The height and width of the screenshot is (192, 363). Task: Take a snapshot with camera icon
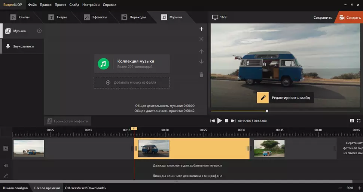[352, 121]
